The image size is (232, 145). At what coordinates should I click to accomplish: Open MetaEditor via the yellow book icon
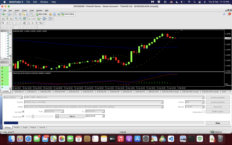click(x=50, y=14)
